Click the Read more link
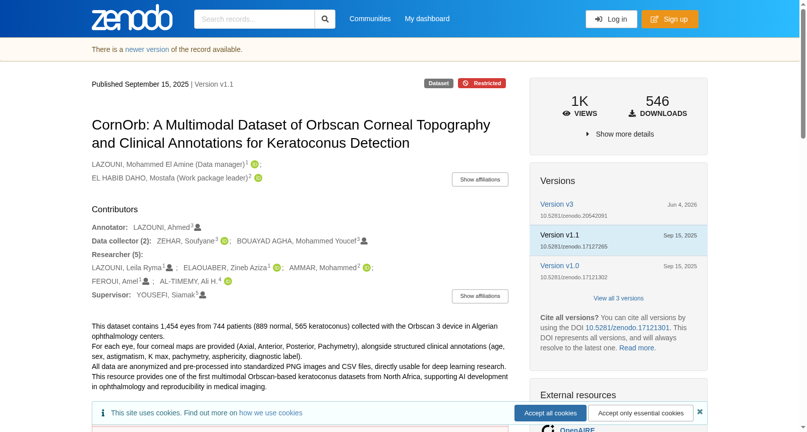 pyautogui.click(x=637, y=348)
